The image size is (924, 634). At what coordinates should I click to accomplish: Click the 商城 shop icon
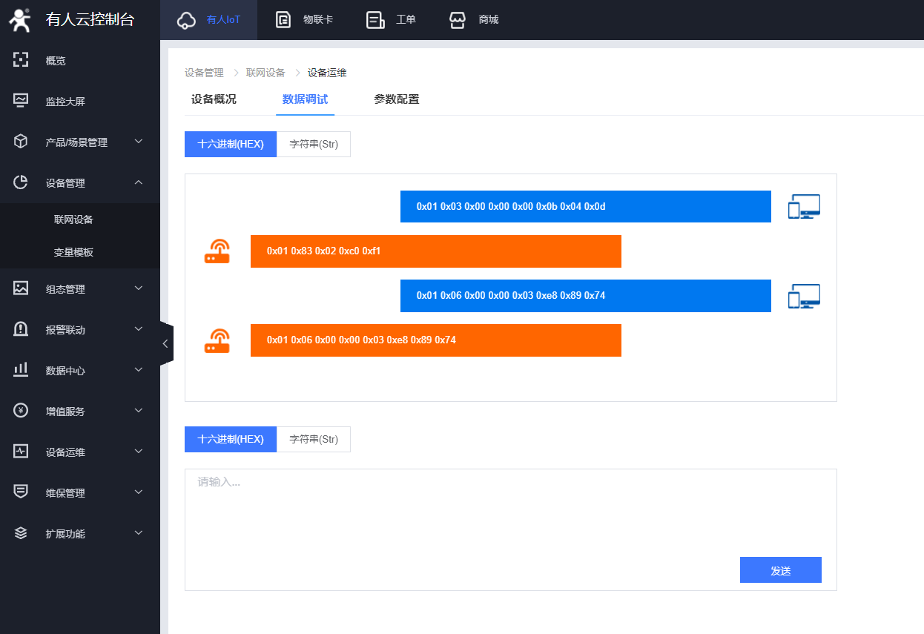[458, 20]
